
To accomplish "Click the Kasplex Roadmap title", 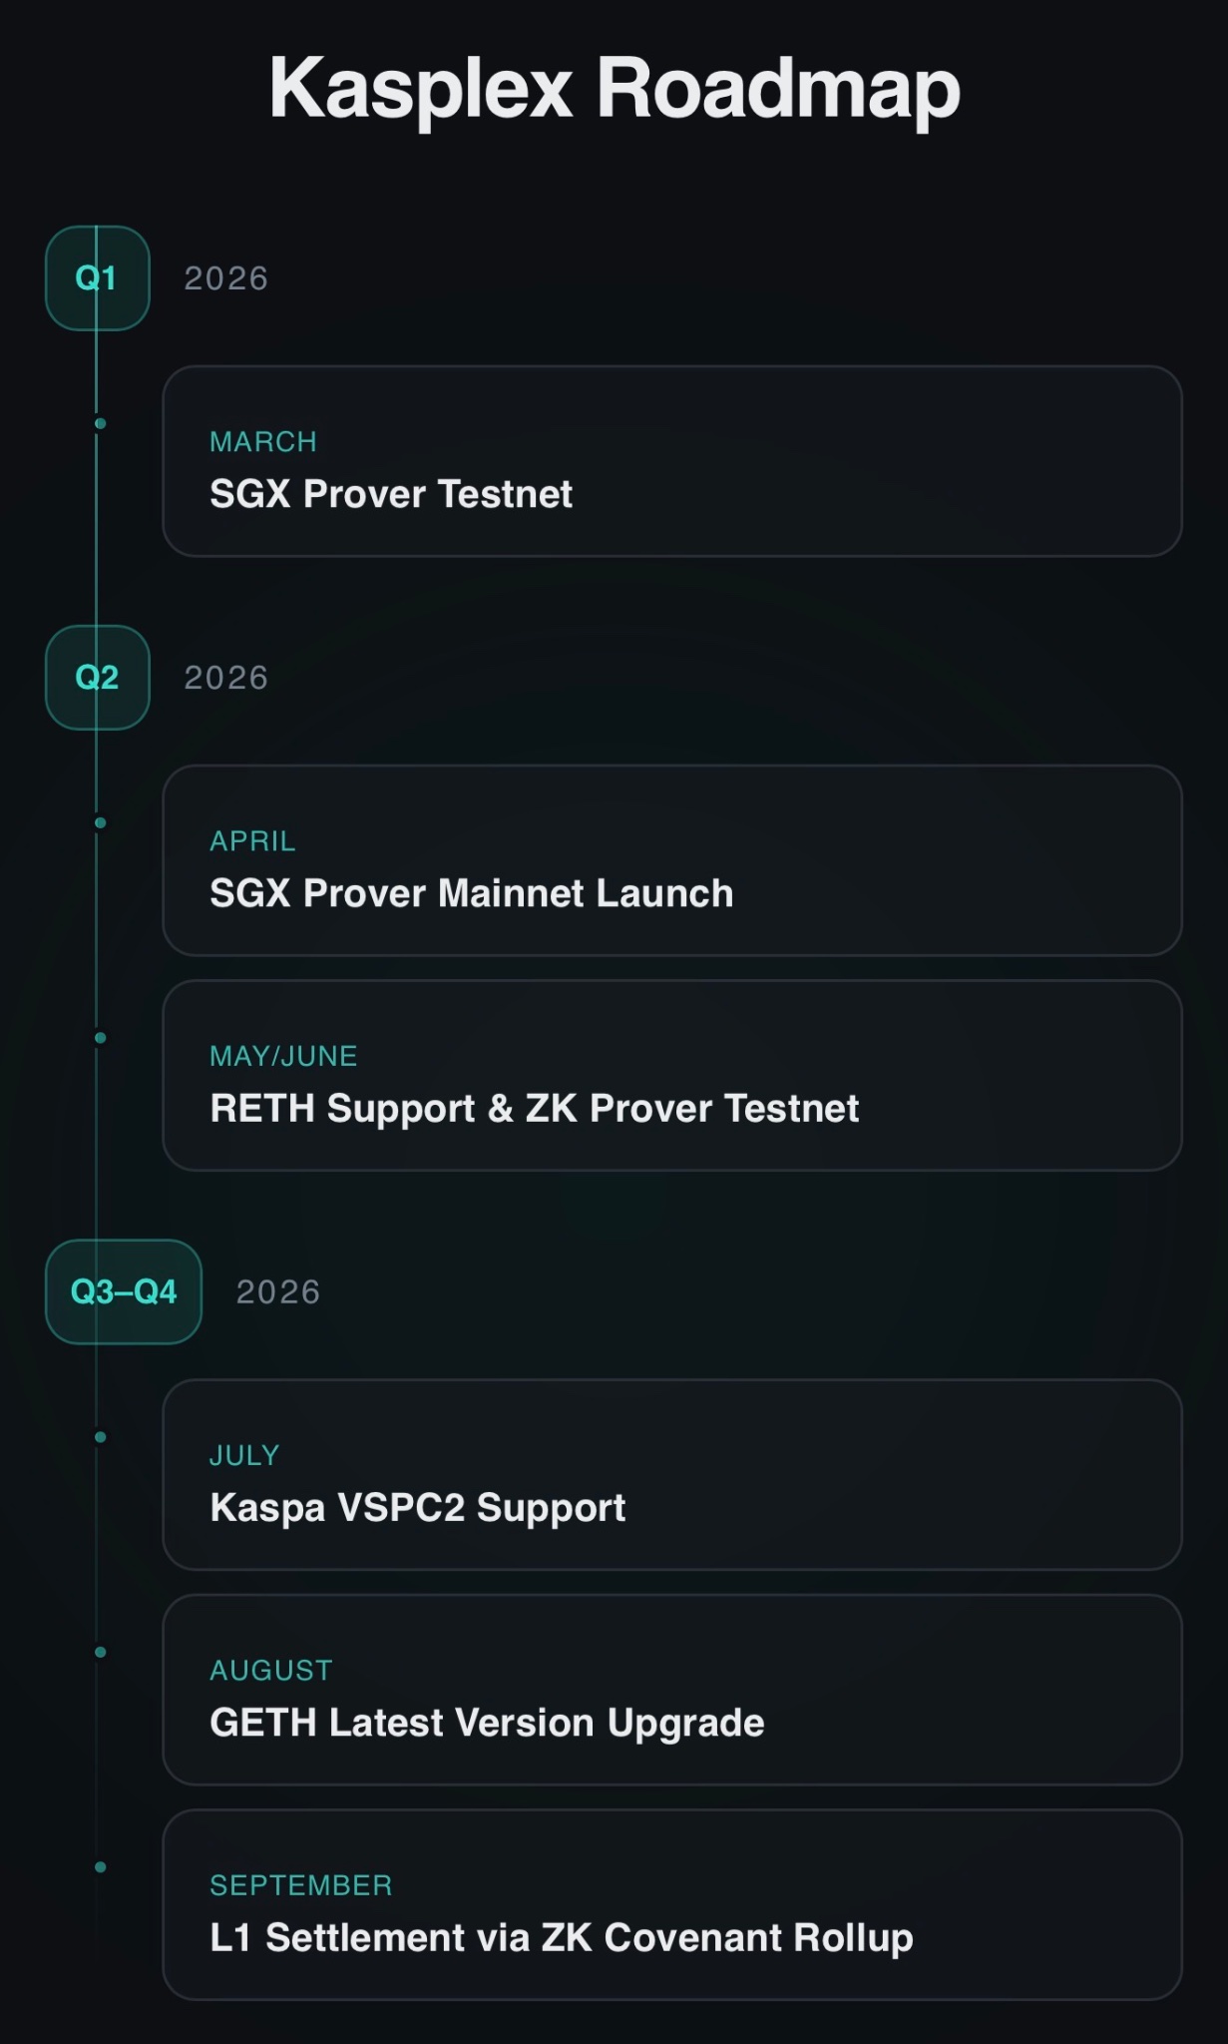I will (614, 89).
